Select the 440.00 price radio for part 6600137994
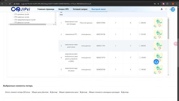The image size is (179, 101). point(140,23)
